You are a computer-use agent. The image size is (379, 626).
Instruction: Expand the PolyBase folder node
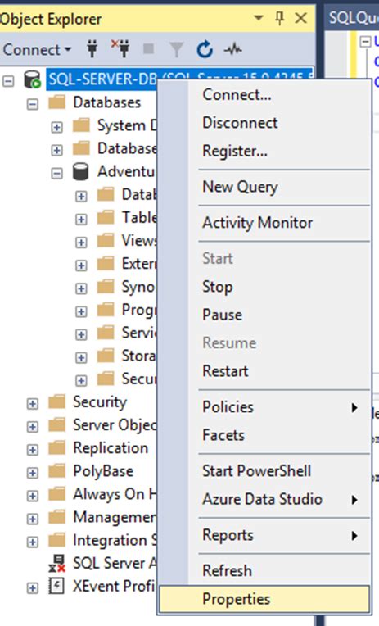33,473
